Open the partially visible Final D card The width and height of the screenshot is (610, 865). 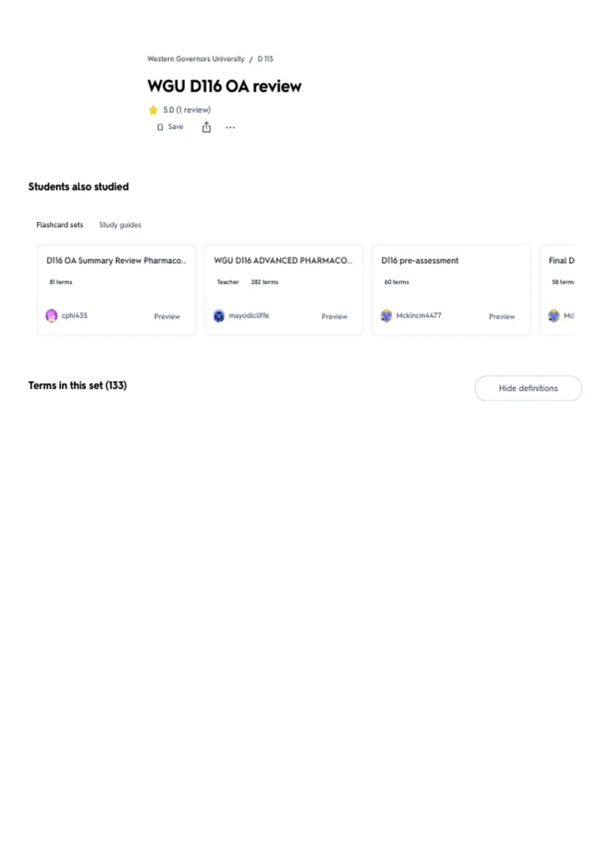[557, 290]
